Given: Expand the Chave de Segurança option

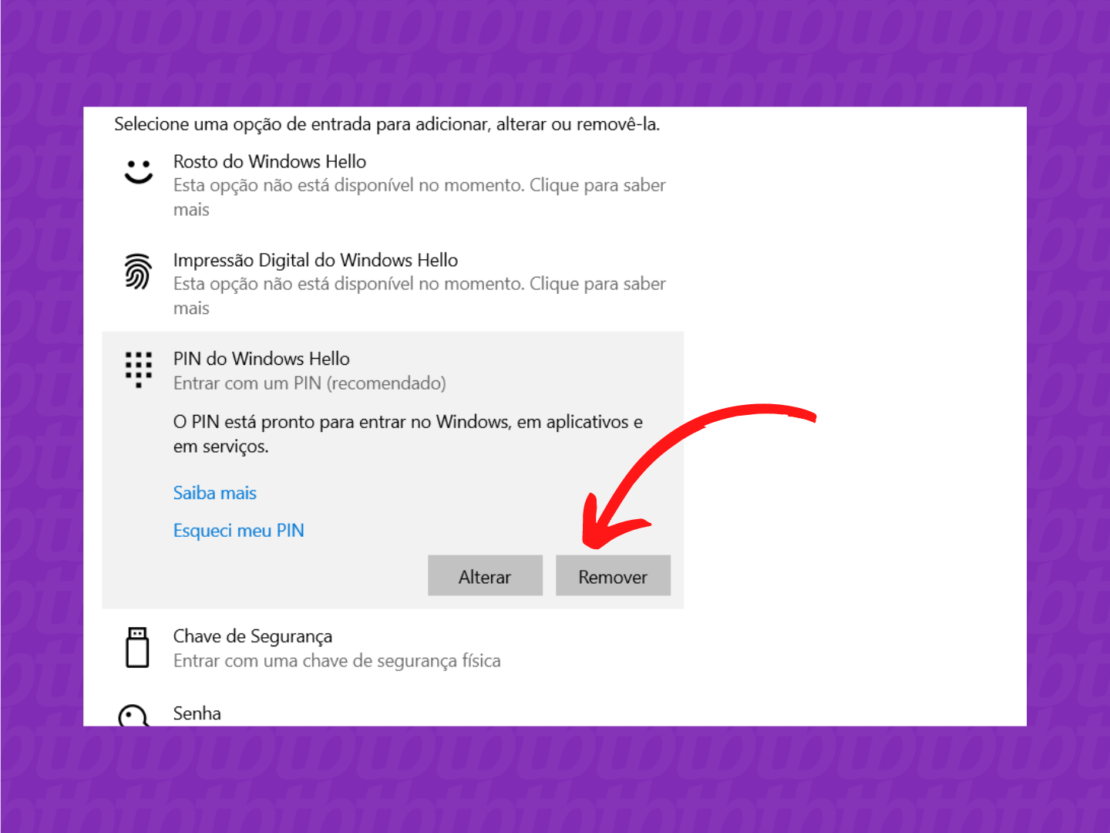Looking at the screenshot, I should pyautogui.click(x=253, y=636).
